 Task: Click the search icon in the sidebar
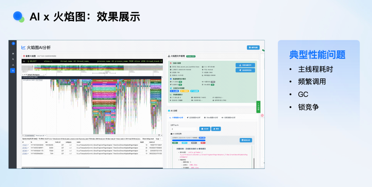13,59
